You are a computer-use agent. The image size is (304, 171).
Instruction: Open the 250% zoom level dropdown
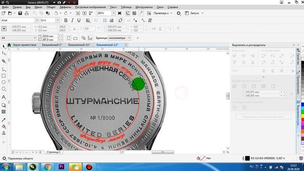coord(114,13)
